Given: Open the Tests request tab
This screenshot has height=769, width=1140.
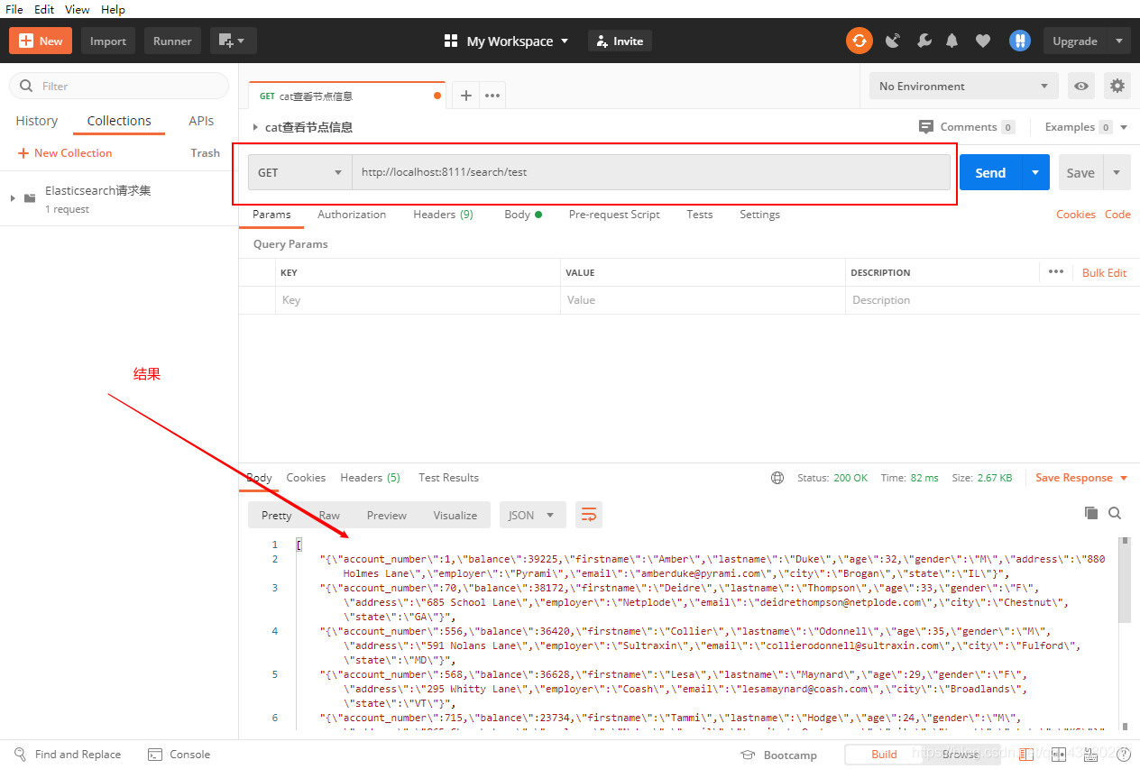Looking at the screenshot, I should pos(700,215).
